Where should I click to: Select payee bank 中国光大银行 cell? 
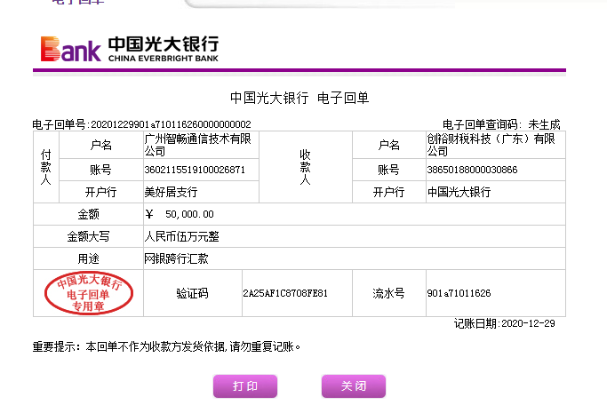[496, 192]
